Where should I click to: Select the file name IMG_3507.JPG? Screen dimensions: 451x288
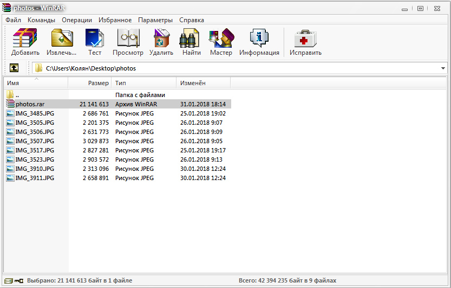coord(35,141)
